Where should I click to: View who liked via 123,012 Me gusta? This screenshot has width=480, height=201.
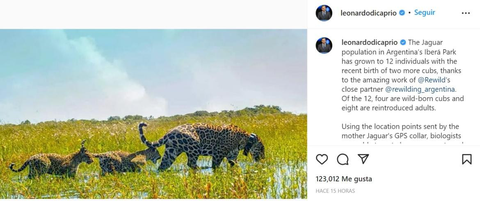(x=344, y=179)
